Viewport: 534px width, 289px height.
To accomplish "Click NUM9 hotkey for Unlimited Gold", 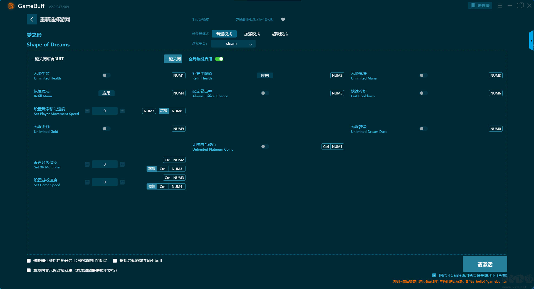I will click(x=179, y=129).
